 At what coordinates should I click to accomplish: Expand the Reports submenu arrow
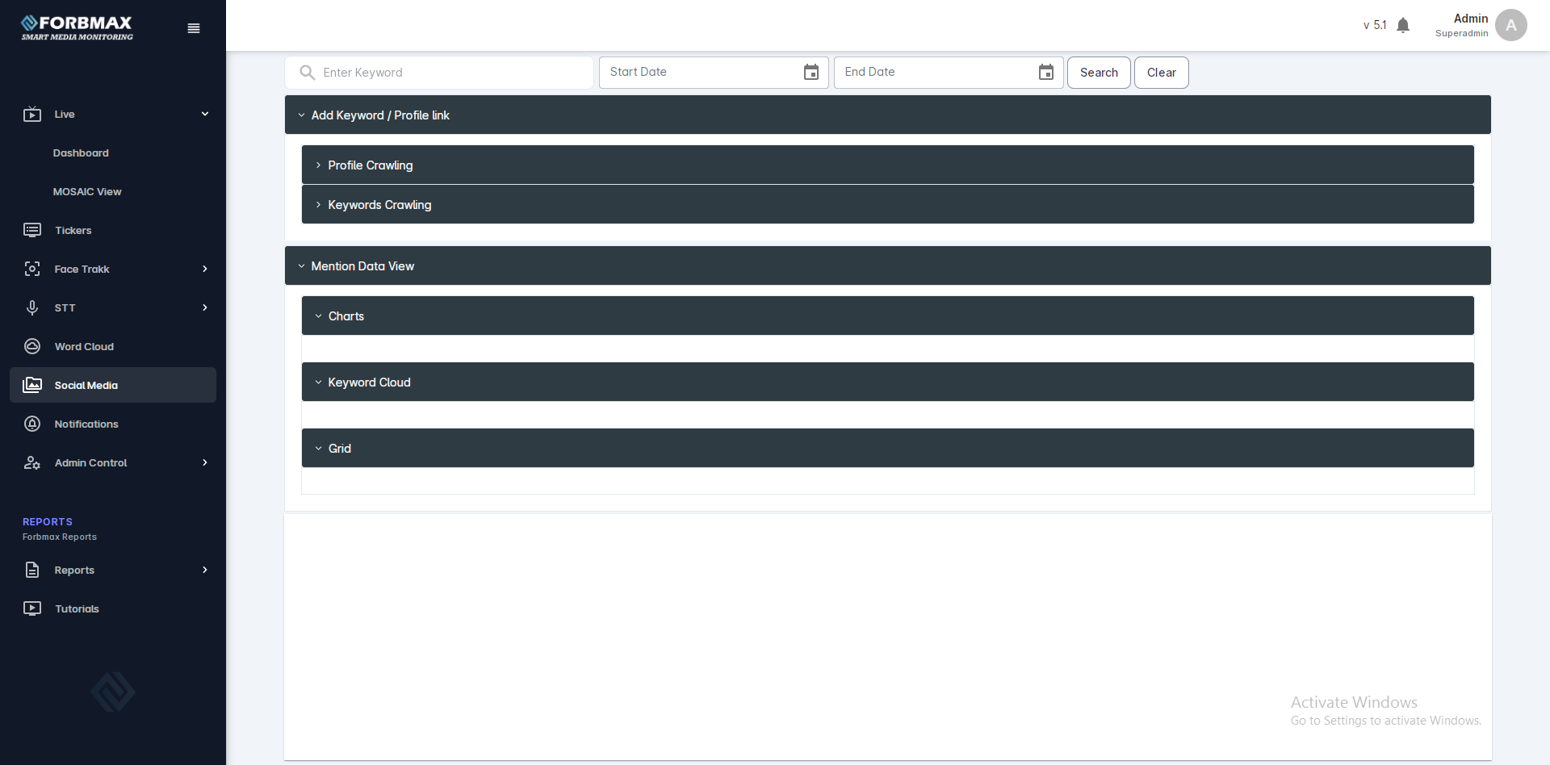pos(205,571)
